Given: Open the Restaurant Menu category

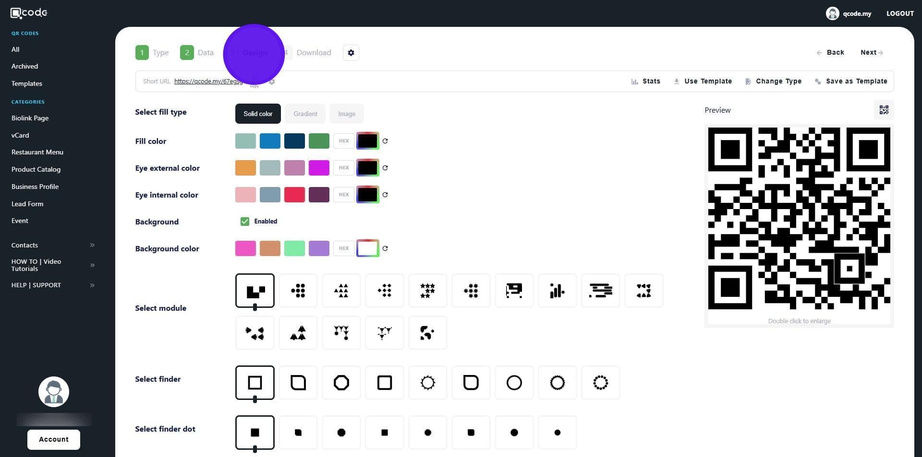Looking at the screenshot, I should [x=37, y=152].
